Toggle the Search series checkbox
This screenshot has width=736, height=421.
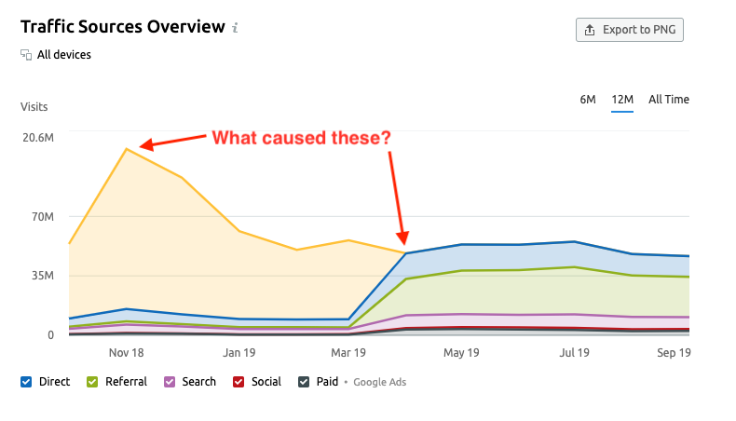click(x=170, y=382)
